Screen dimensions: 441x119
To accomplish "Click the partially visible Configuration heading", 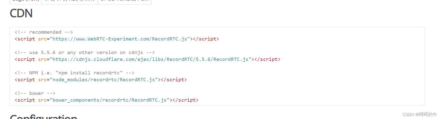I will (44, 116).
